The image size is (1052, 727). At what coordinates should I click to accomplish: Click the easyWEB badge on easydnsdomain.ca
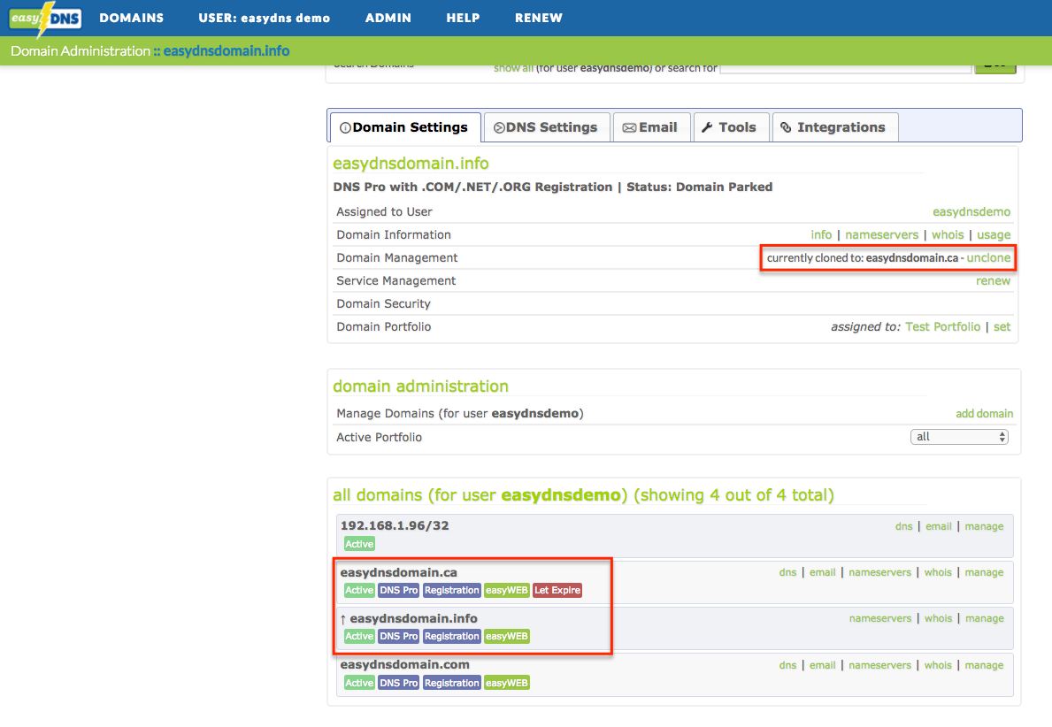(x=507, y=590)
